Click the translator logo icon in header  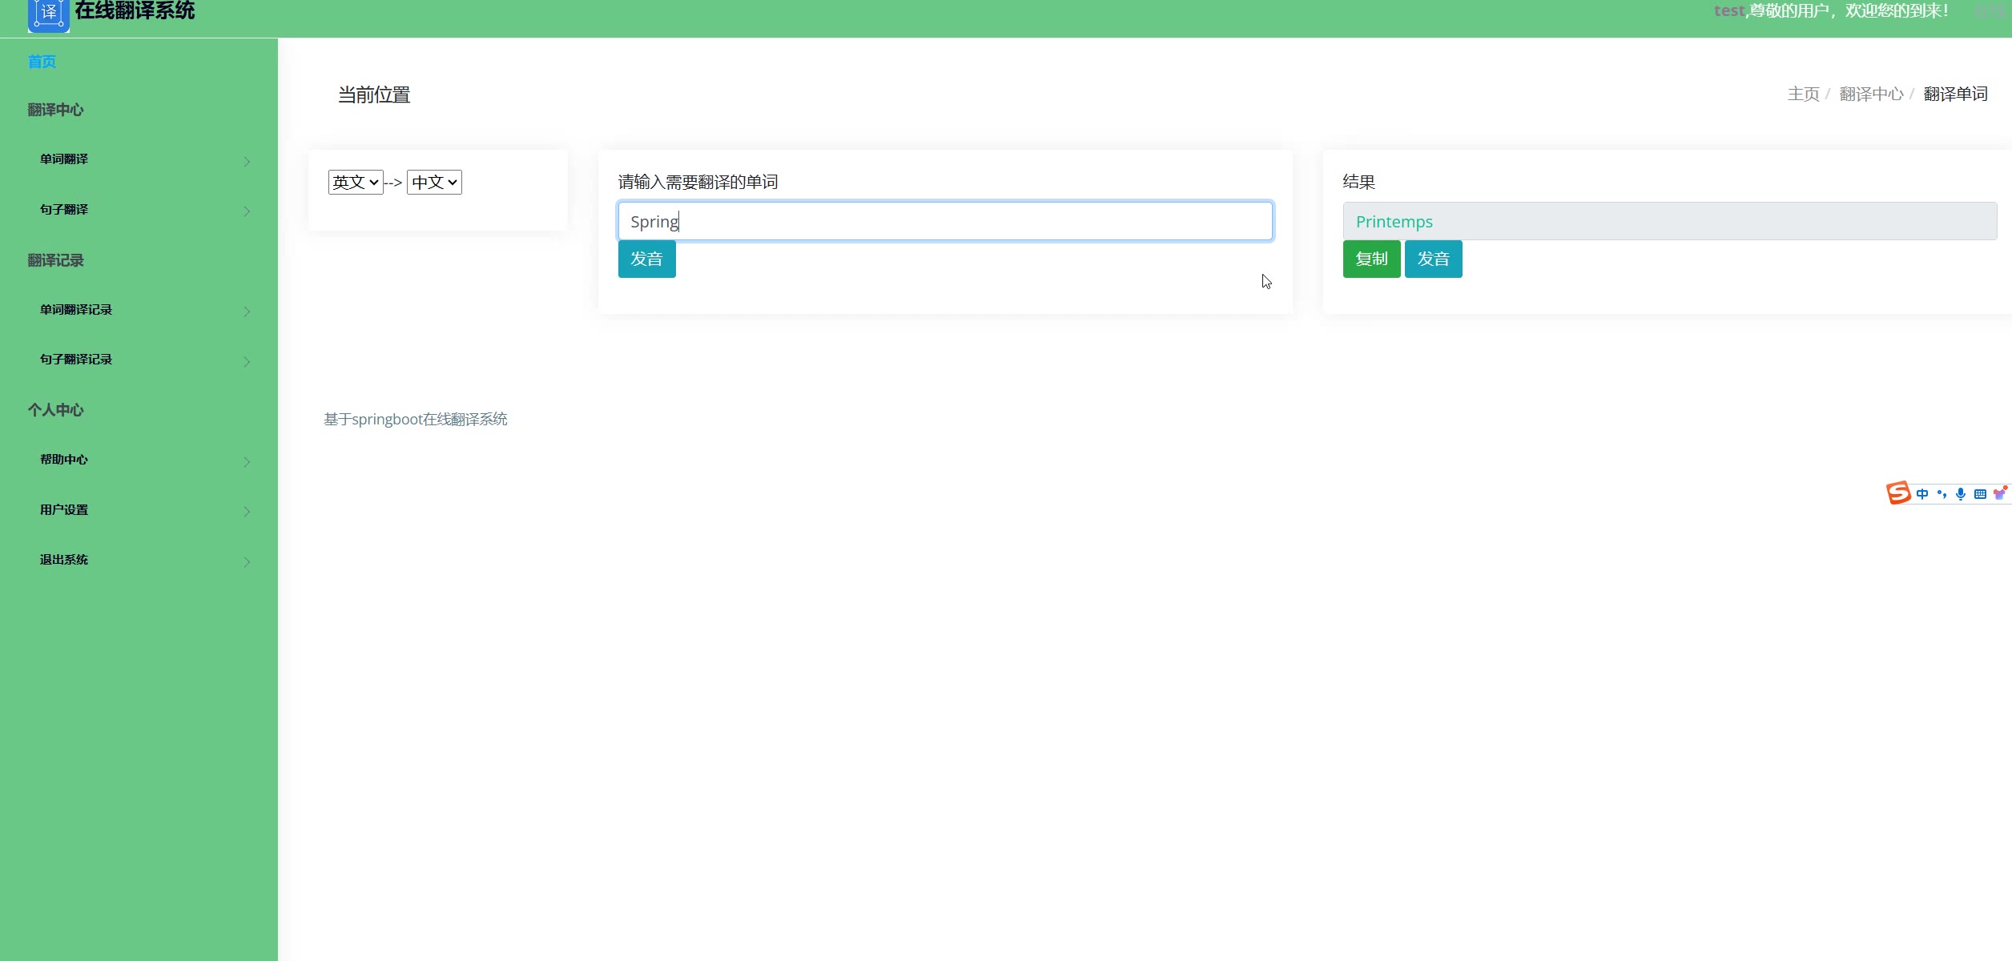coord(49,14)
